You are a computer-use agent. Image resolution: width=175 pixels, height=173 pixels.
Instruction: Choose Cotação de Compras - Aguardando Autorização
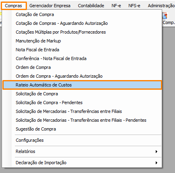82,23
